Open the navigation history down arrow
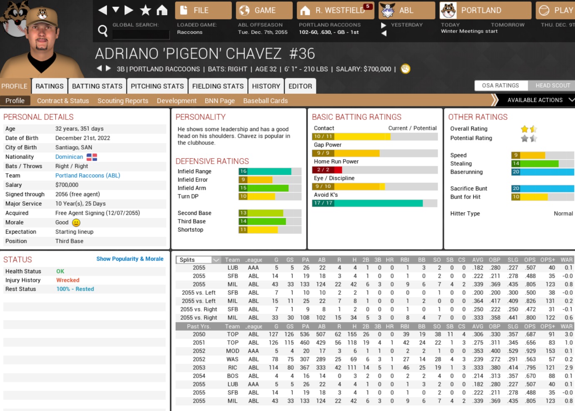The width and height of the screenshot is (575, 411). coord(116,10)
